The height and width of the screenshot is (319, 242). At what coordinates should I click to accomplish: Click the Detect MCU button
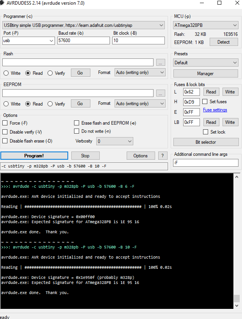(224, 42)
